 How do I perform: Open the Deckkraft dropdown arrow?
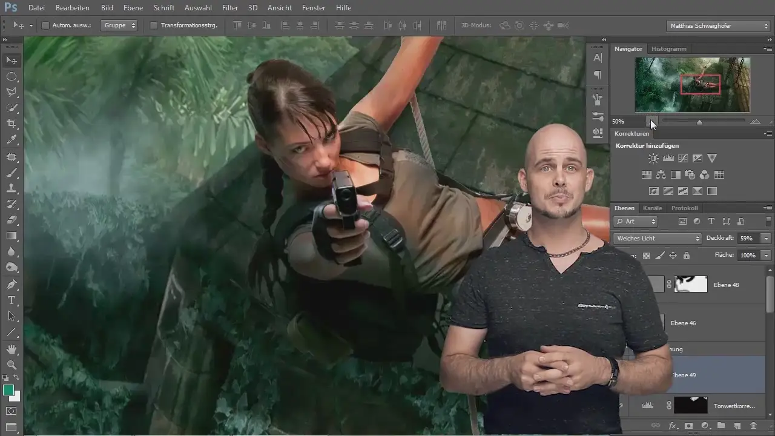[767, 239]
